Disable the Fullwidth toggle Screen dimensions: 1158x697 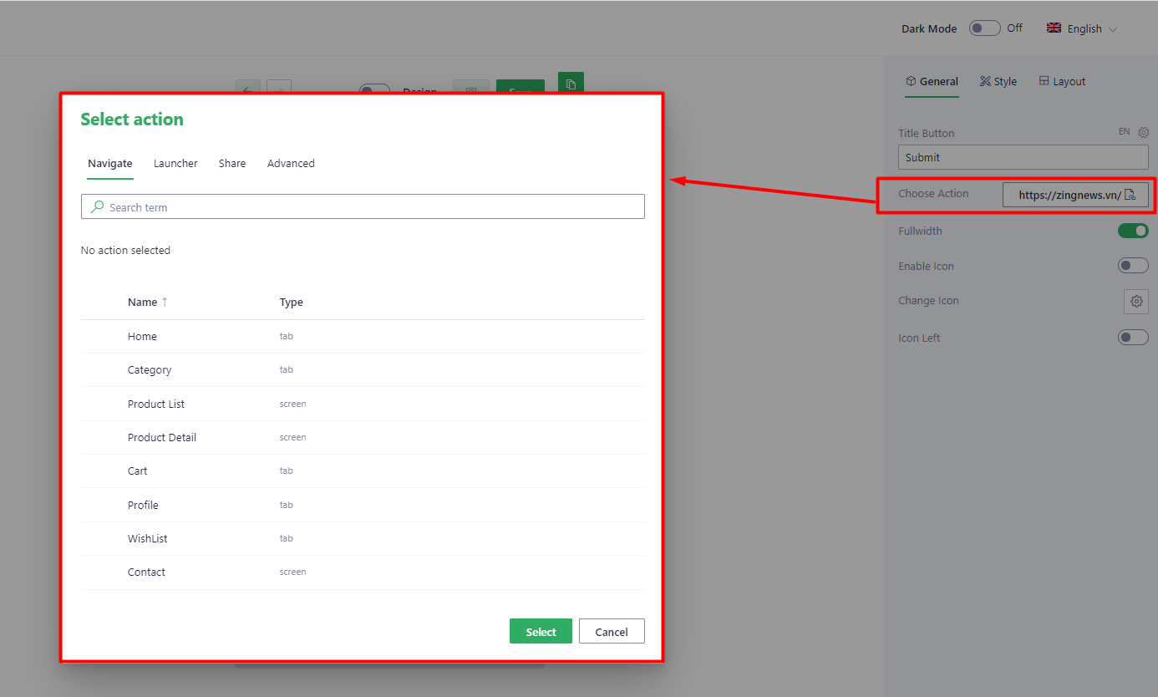[1133, 231]
